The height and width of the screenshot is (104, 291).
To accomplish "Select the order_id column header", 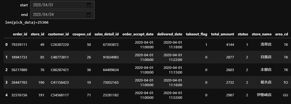I will pos(20,34).
